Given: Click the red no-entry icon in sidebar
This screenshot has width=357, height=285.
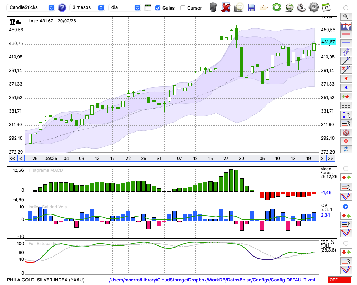Looking at the screenshot, I should tap(346, 133).
